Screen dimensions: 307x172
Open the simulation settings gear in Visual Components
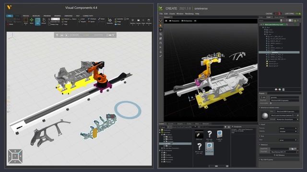pyautogui.click(x=57, y=35)
